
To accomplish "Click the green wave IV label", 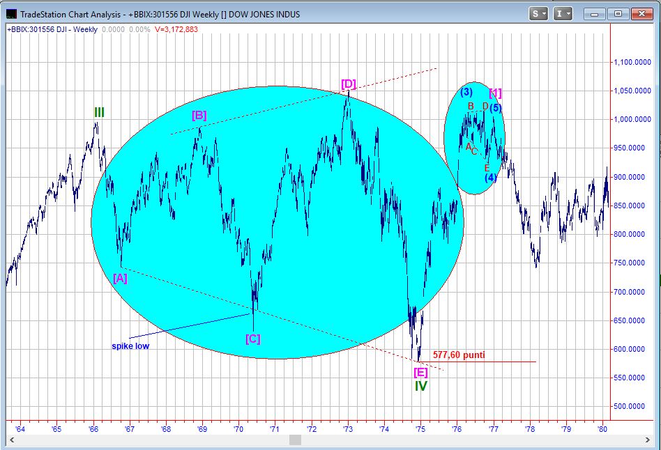I will click(x=420, y=386).
